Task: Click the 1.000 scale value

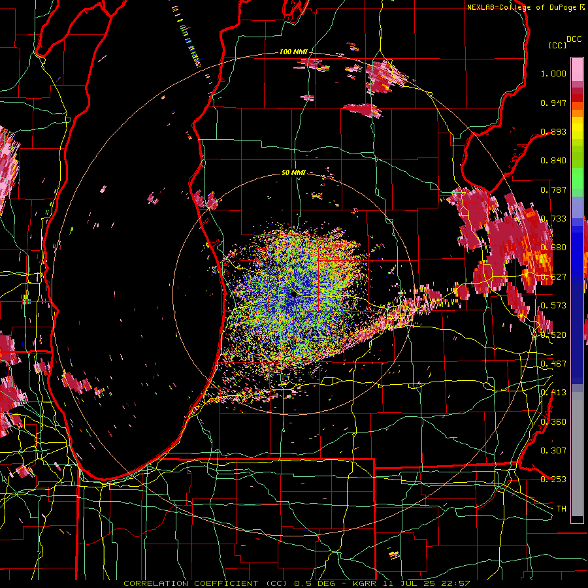Action: coord(553,73)
